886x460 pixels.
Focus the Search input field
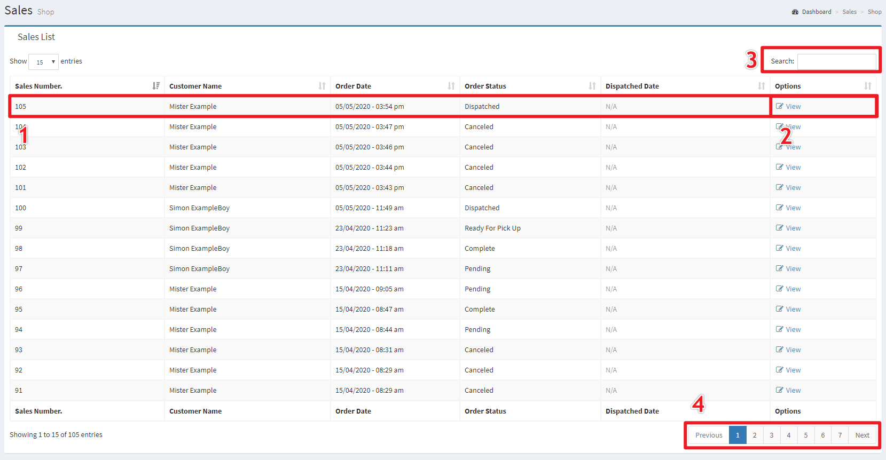click(x=836, y=61)
